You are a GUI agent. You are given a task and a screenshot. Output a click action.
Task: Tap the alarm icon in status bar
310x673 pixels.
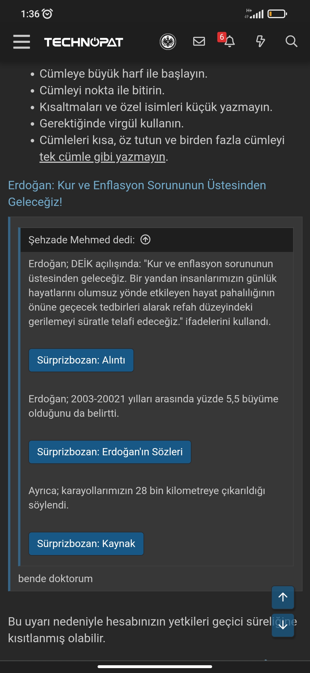click(47, 14)
